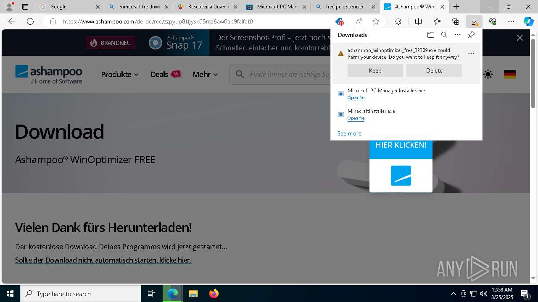Open the shopping coupons icon in address bar
This screenshot has height=302, width=538.
[339, 21]
